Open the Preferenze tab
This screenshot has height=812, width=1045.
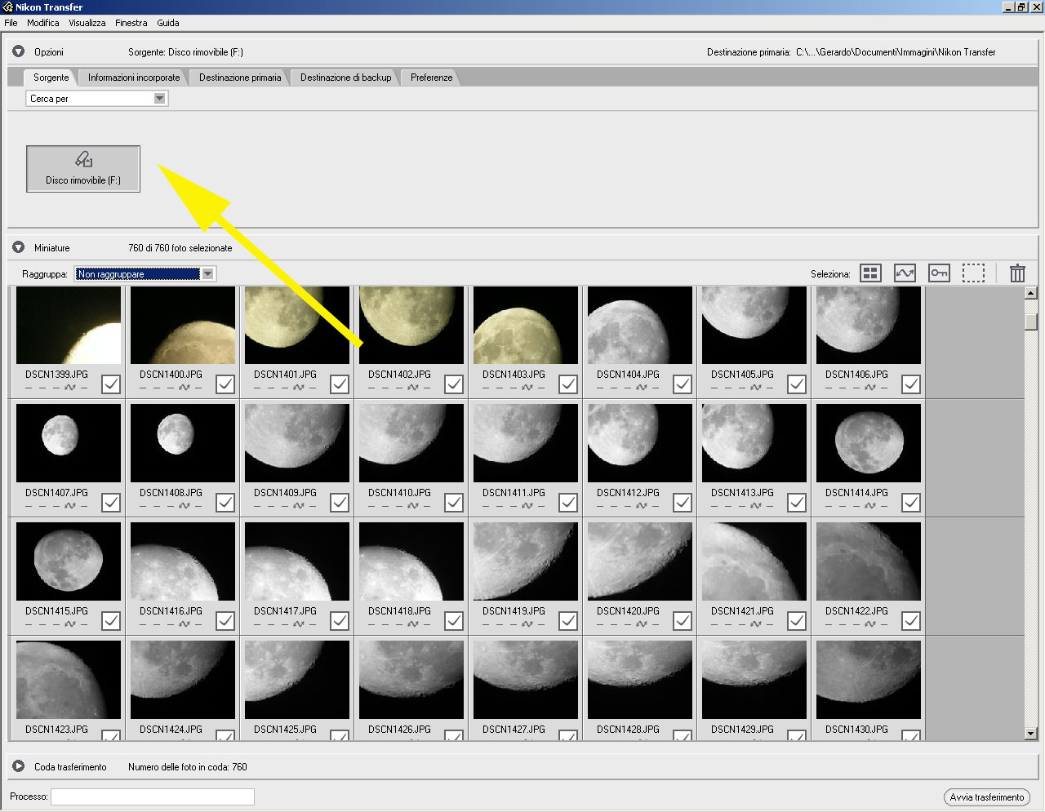431,78
